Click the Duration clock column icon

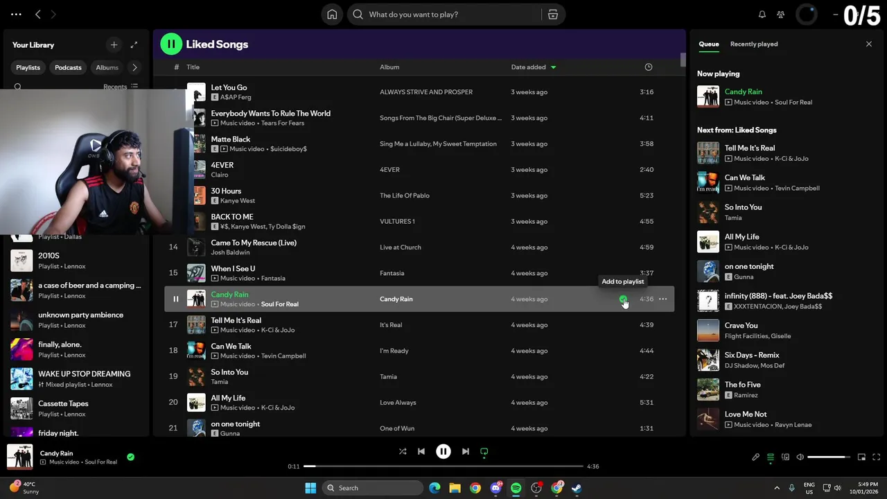(649, 67)
